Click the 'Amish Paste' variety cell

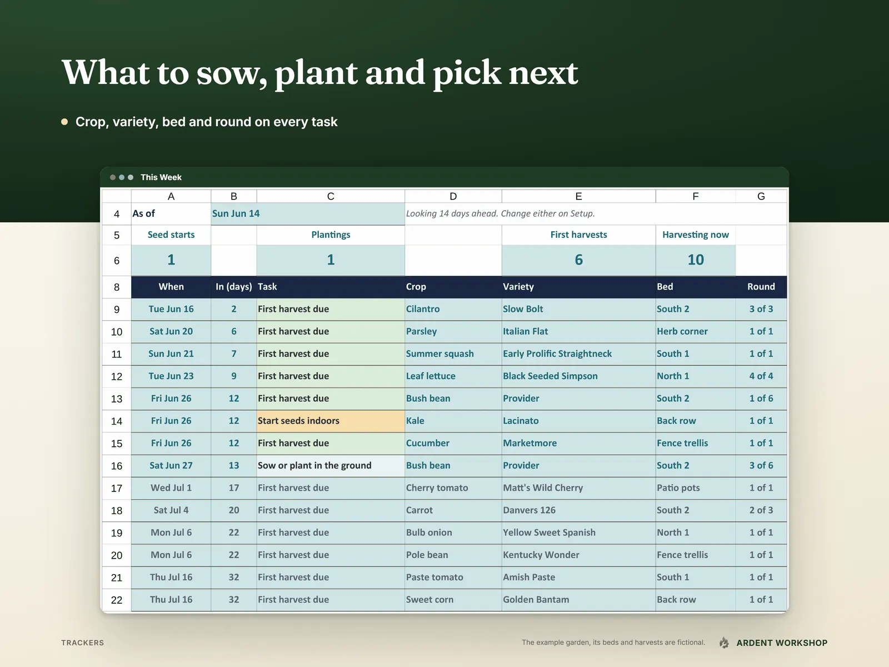coord(578,578)
